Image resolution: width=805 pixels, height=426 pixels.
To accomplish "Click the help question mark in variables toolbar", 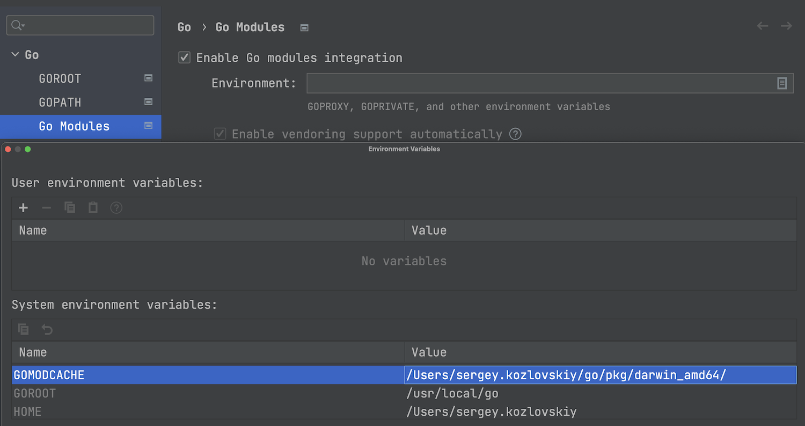I will pyautogui.click(x=116, y=207).
